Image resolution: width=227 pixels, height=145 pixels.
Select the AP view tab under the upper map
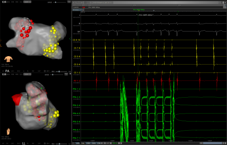(x=3, y=71)
